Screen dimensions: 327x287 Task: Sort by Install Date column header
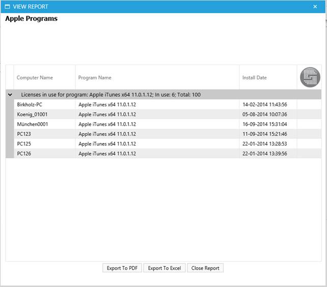[254, 78]
